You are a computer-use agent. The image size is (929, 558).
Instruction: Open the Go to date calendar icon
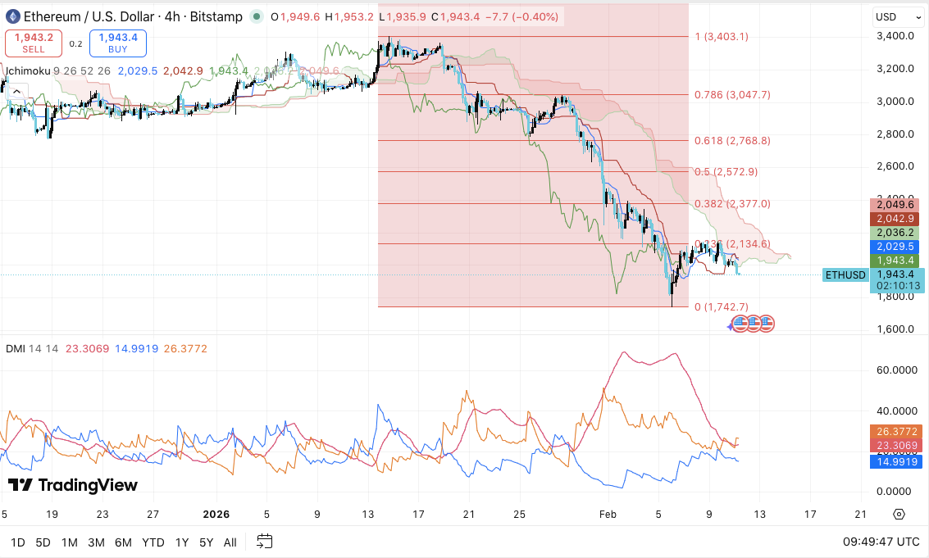click(264, 541)
